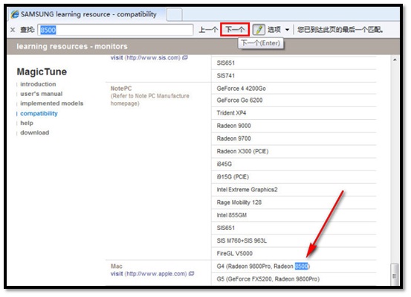Image resolution: width=411 pixels, height=297 pixels.
Task: Open the help sidebar link
Action: [x=27, y=123]
